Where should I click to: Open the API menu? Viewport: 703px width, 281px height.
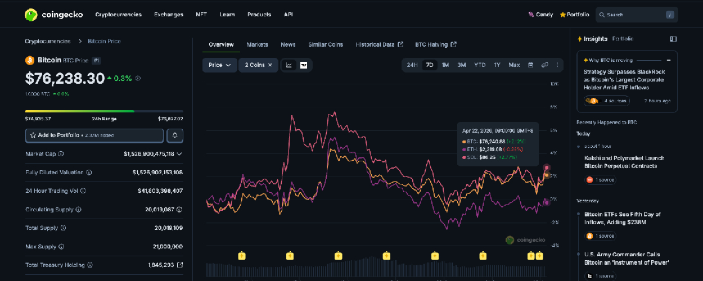pos(289,15)
